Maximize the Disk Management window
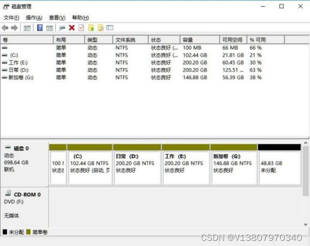Viewport: 310px width, 246px height. [x=282, y=6]
